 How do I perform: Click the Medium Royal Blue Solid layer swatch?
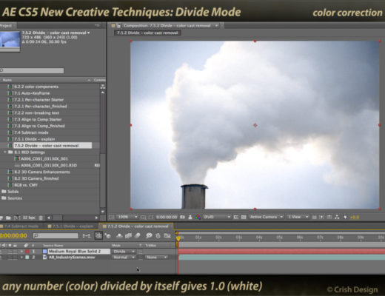point(44,252)
